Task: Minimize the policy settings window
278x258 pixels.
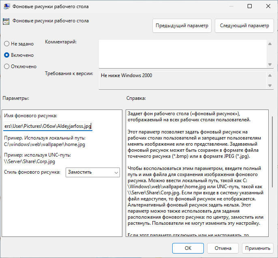Action: [x=231, y=6]
